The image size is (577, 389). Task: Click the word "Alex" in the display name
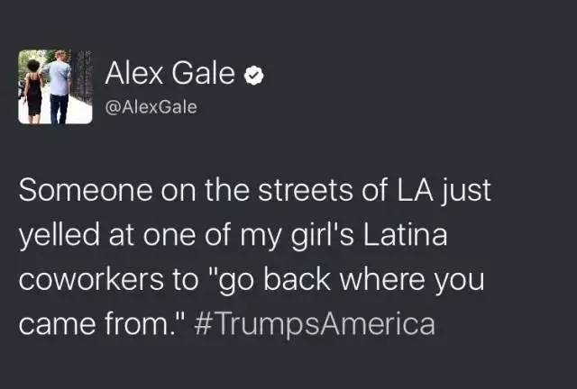pyautogui.click(x=133, y=76)
